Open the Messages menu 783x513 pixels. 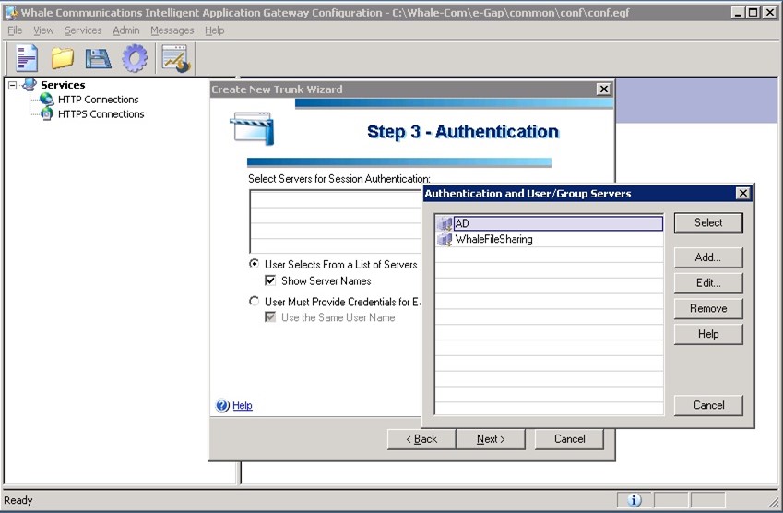pos(172,30)
